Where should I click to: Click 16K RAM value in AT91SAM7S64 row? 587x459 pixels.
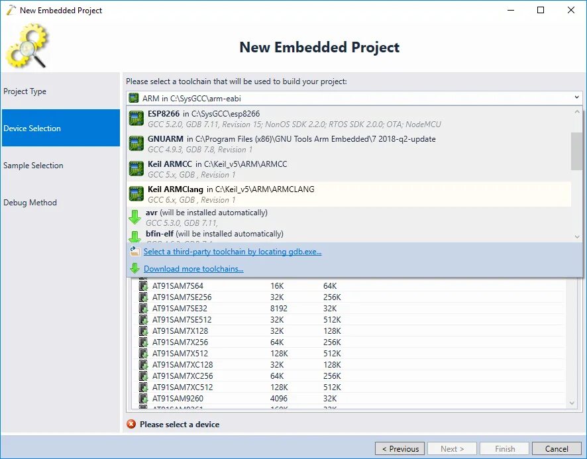[277, 285]
